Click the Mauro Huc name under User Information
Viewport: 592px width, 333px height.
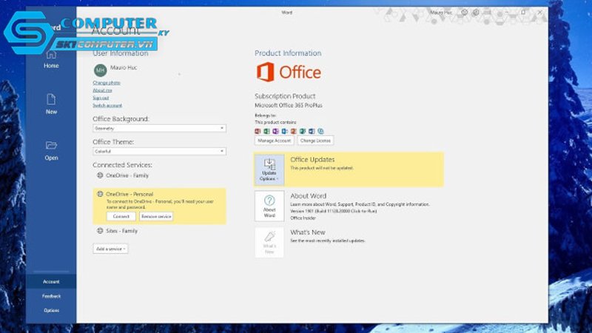point(124,67)
